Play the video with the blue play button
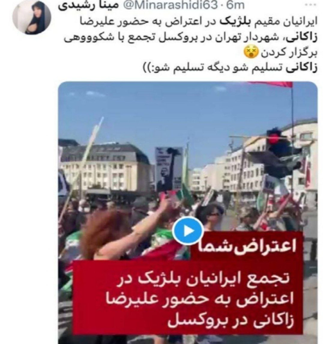The image size is (323, 344). click(188, 231)
